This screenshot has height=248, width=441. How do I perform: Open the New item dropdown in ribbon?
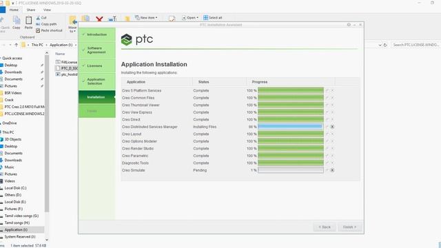pos(146,18)
